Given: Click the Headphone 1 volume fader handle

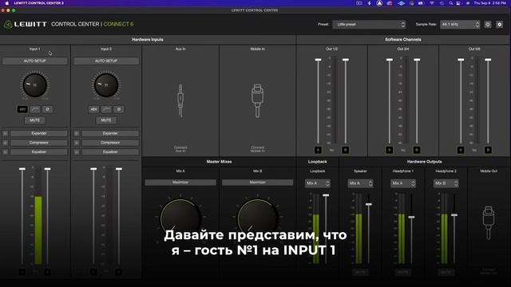Looking at the screenshot, I should 412,217.
